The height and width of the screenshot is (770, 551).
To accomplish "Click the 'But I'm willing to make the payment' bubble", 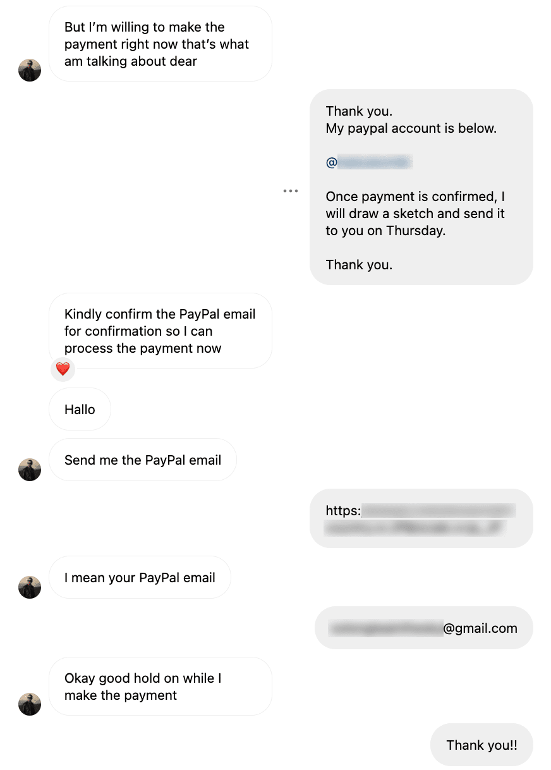I will click(159, 44).
